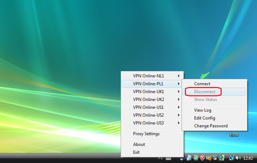
Task: Click the keyboard icon on the taskbar
Action: pyautogui.click(x=168, y=158)
